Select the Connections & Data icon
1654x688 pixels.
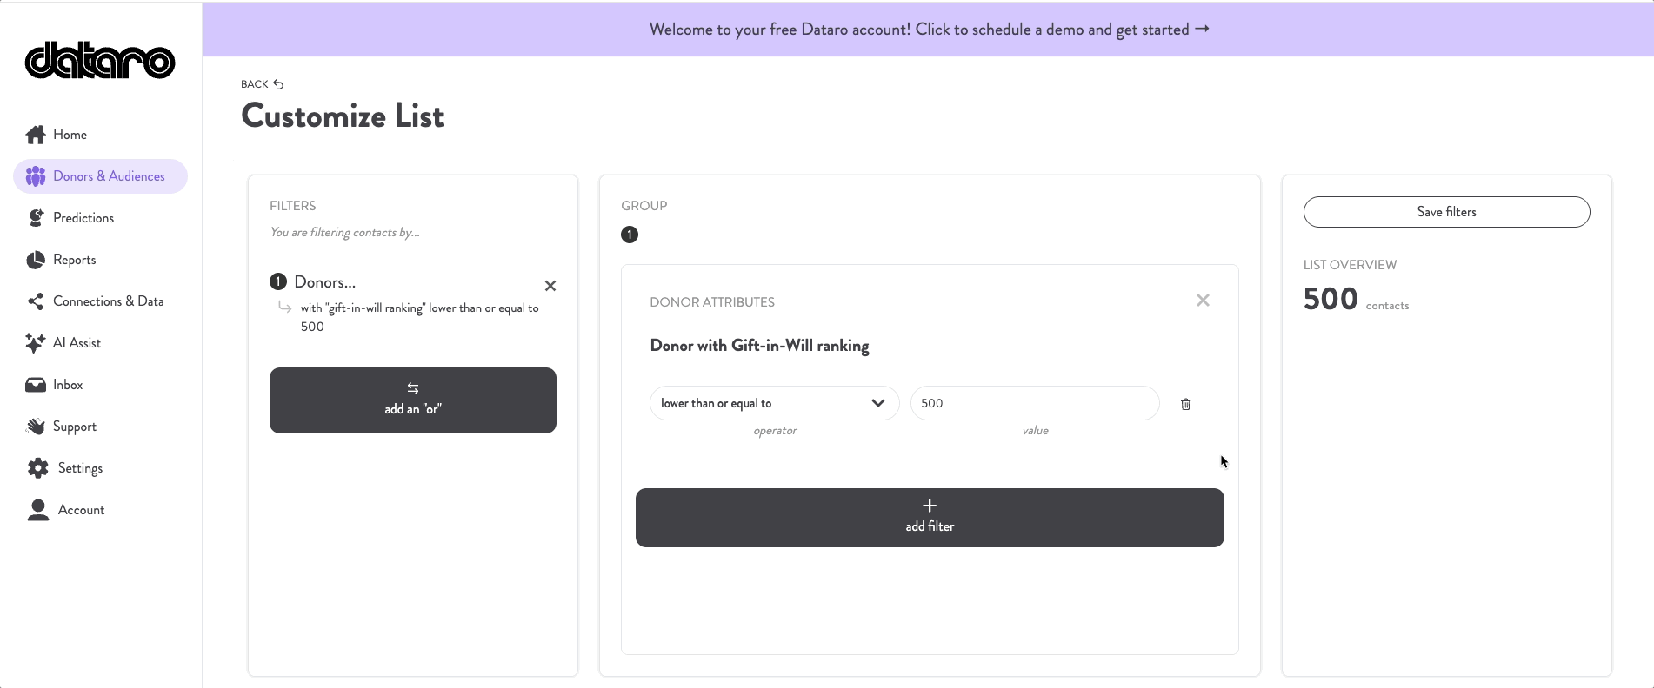(36, 301)
